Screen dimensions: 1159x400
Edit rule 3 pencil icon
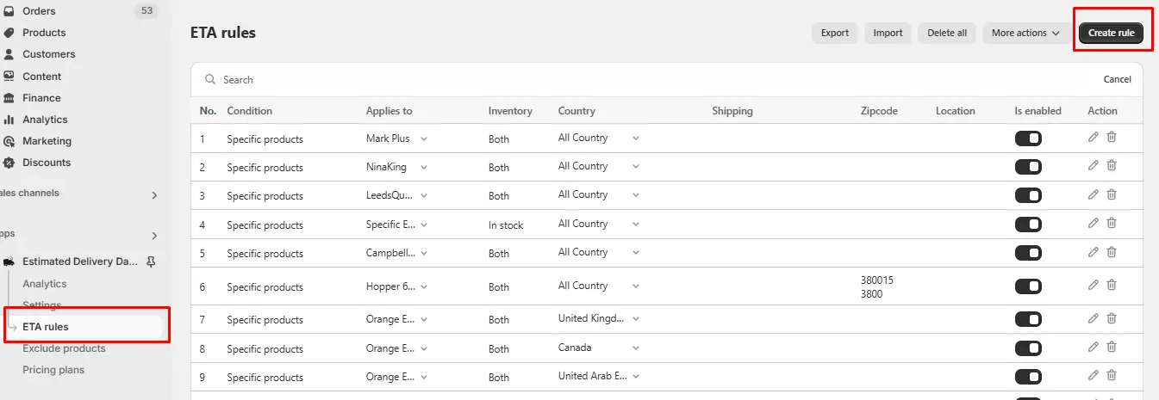pyautogui.click(x=1094, y=194)
